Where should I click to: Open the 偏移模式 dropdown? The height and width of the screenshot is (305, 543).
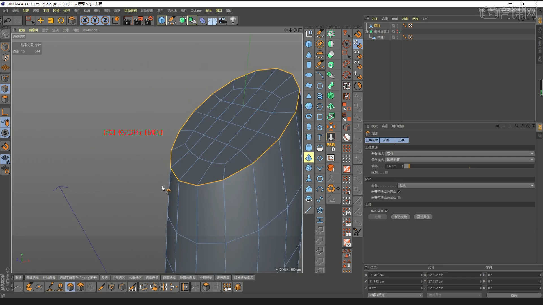pyautogui.click(x=460, y=160)
